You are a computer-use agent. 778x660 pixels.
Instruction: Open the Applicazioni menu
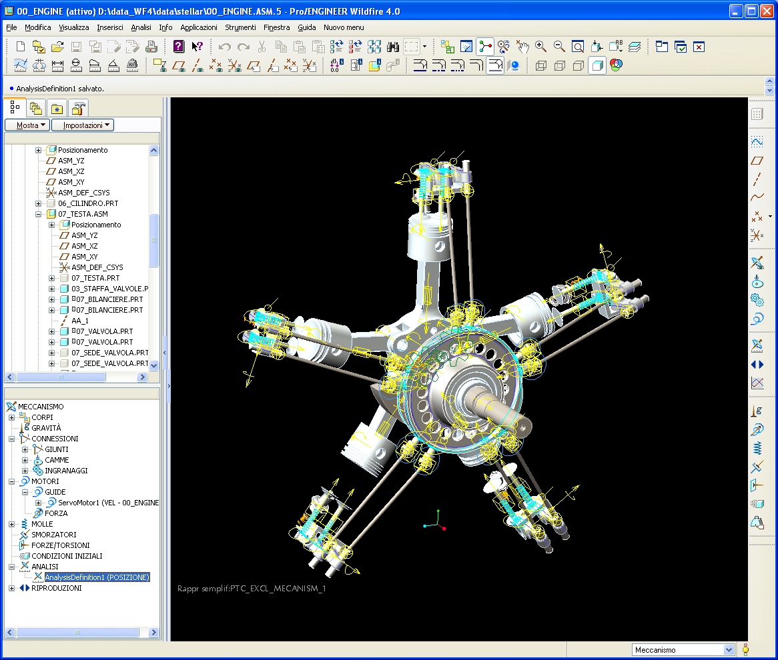coord(198,27)
